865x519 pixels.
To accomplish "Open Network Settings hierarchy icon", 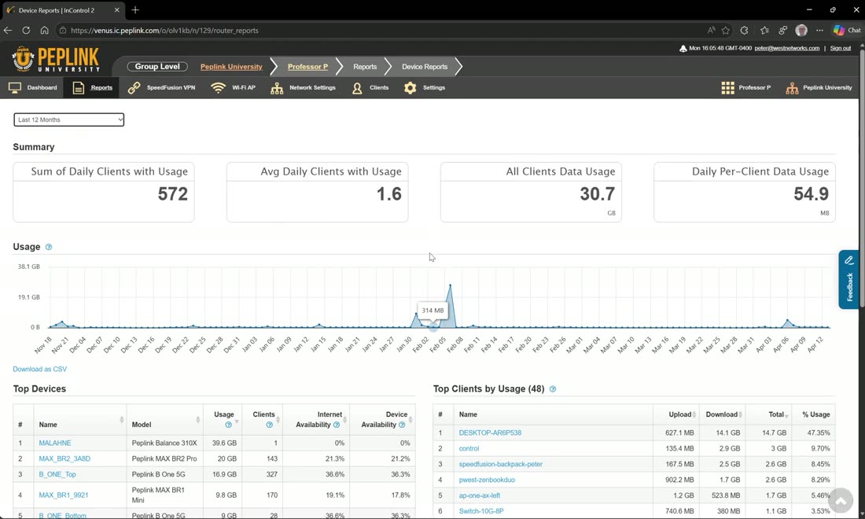I will point(277,88).
